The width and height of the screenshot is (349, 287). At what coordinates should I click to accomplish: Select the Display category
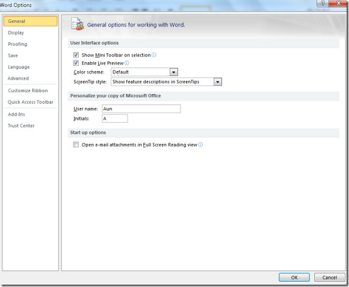(x=16, y=33)
